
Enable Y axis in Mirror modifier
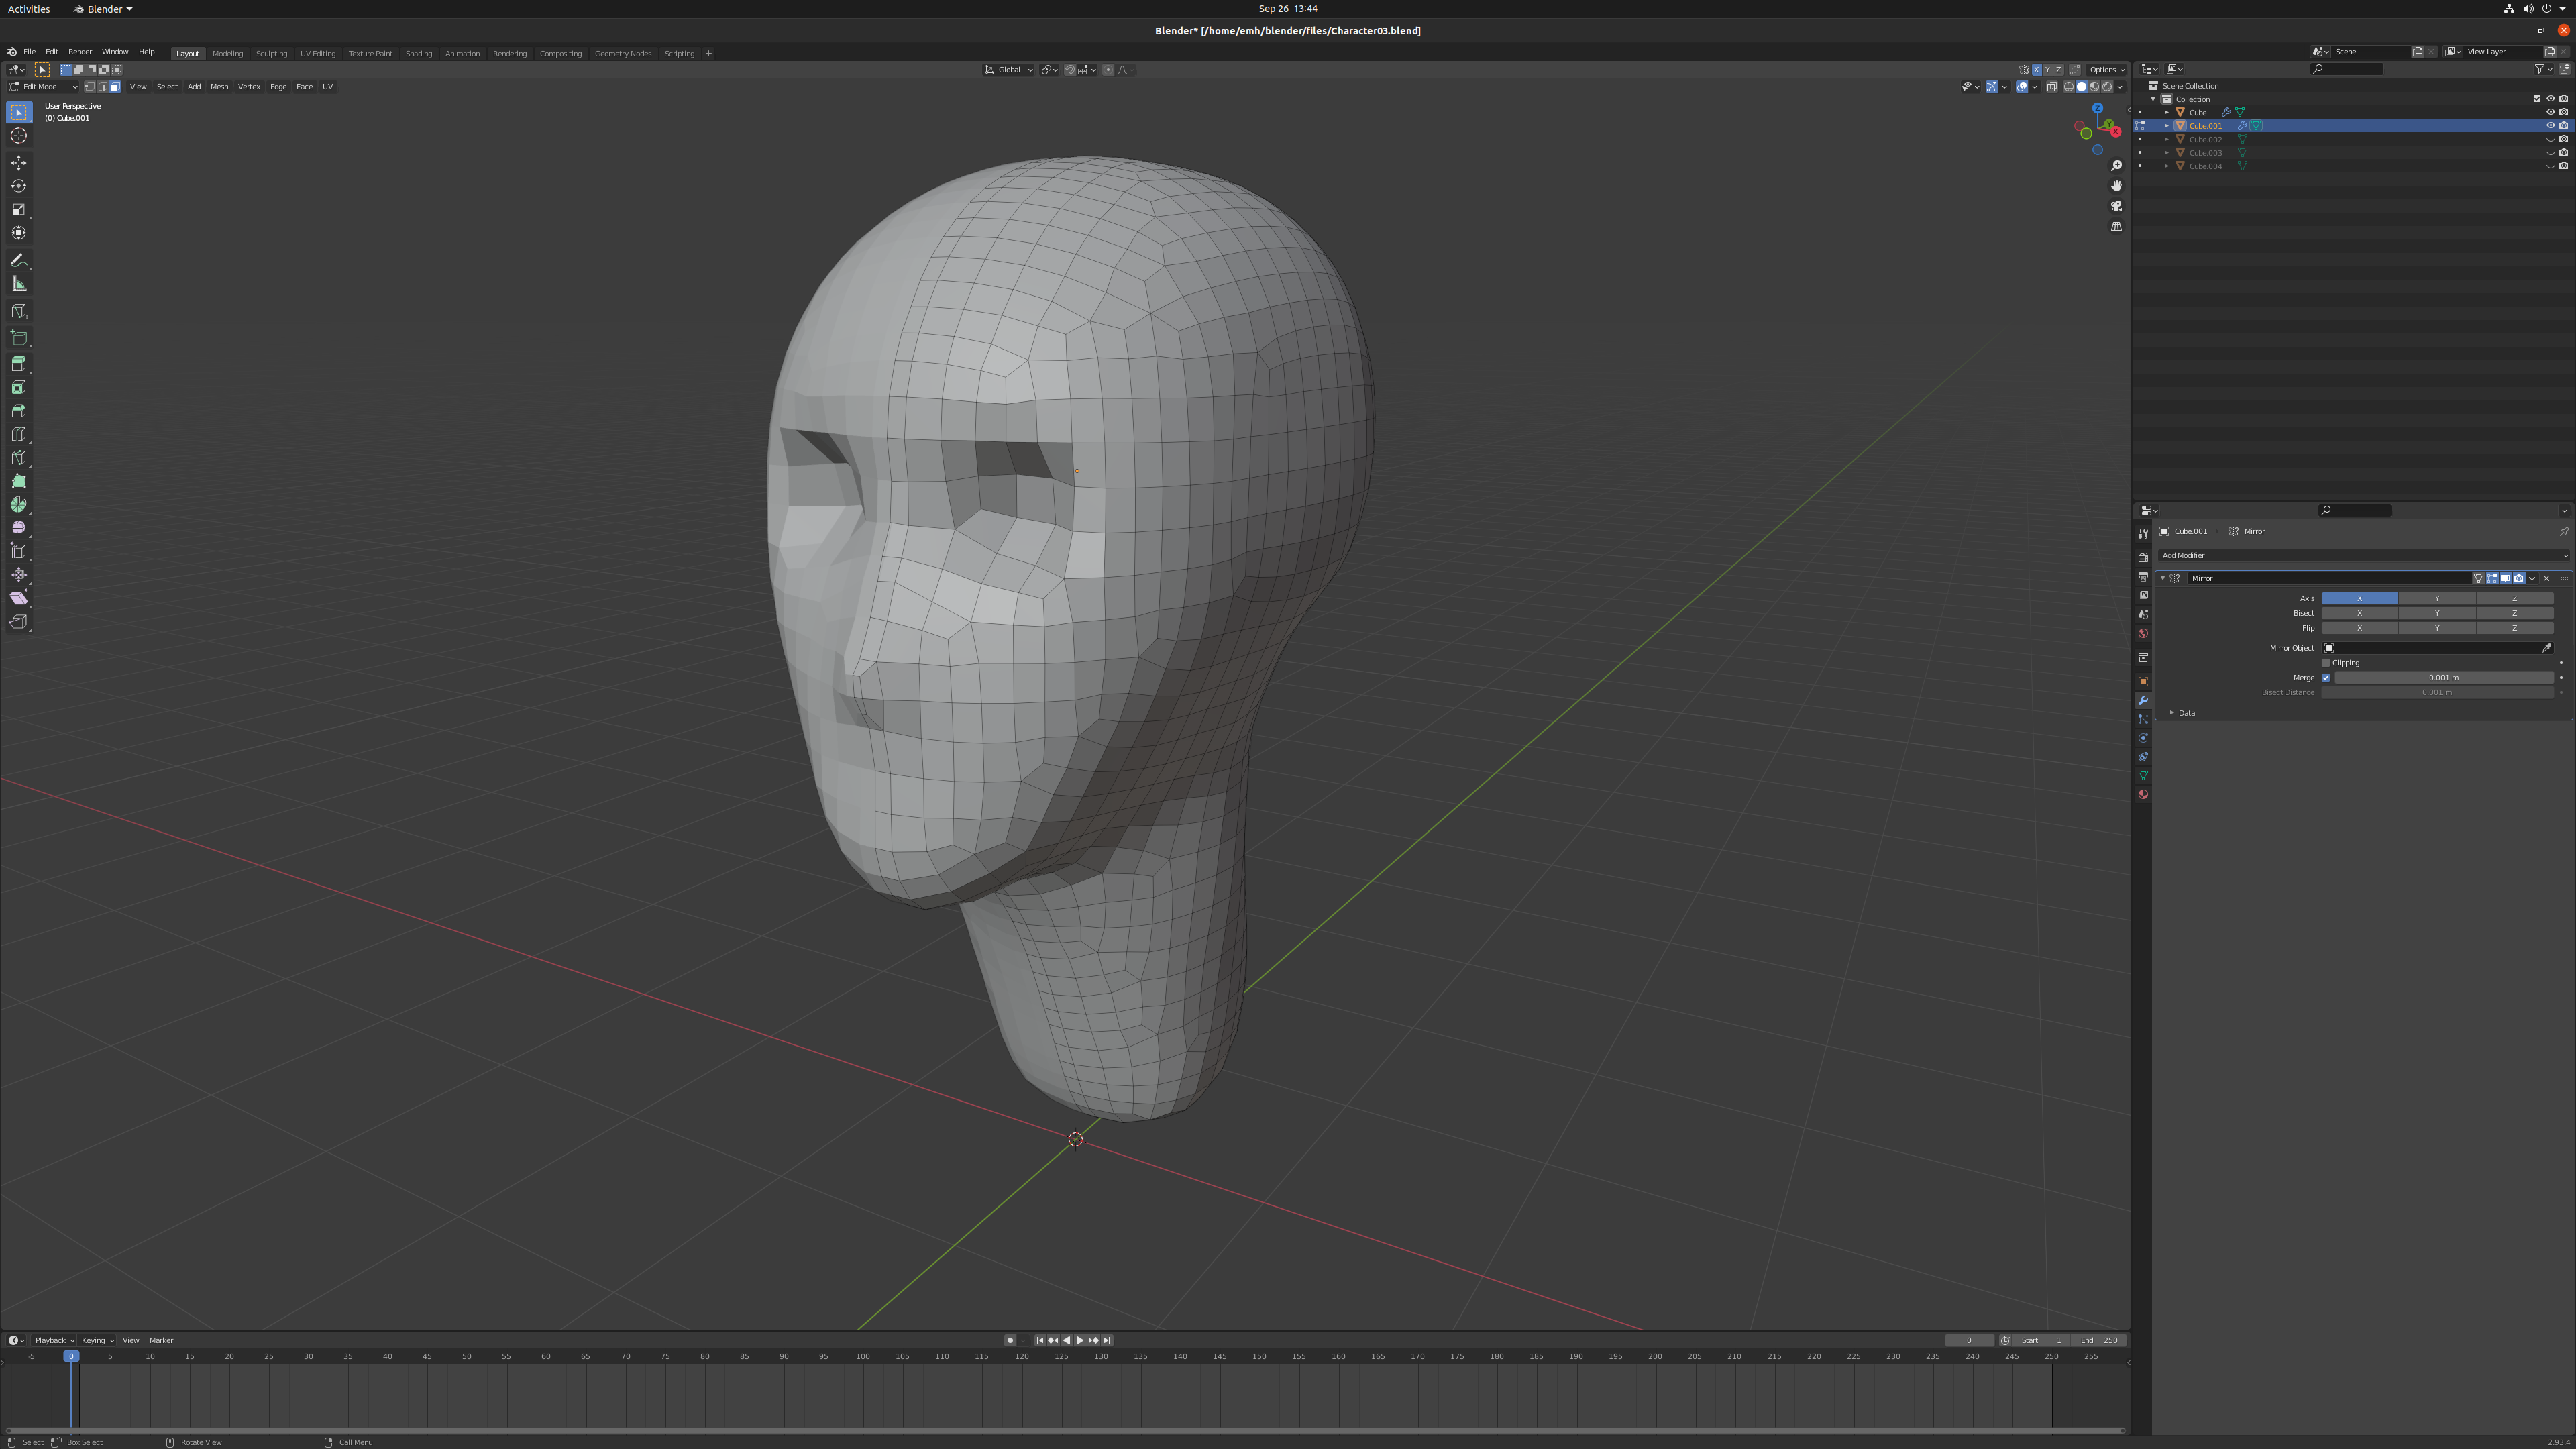(2437, 599)
